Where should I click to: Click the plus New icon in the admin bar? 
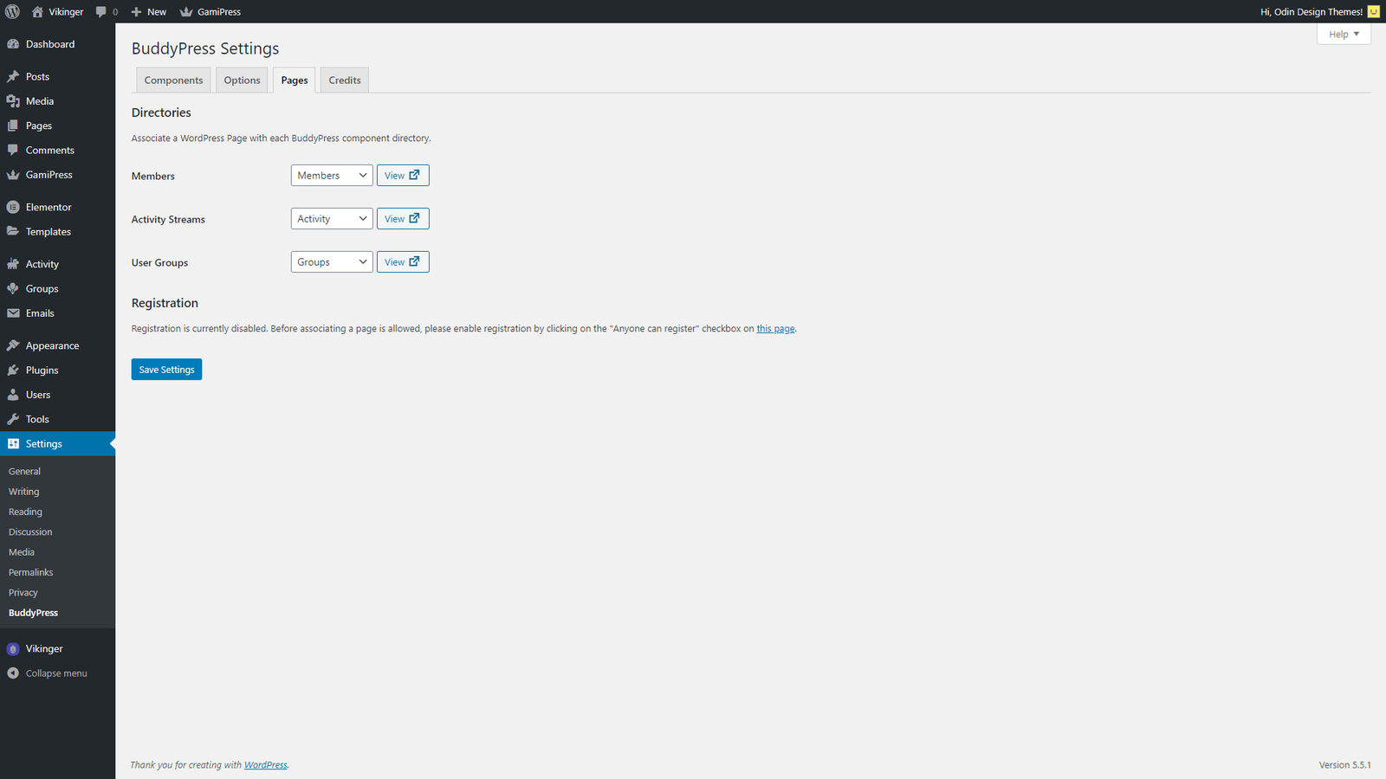pos(136,11)
